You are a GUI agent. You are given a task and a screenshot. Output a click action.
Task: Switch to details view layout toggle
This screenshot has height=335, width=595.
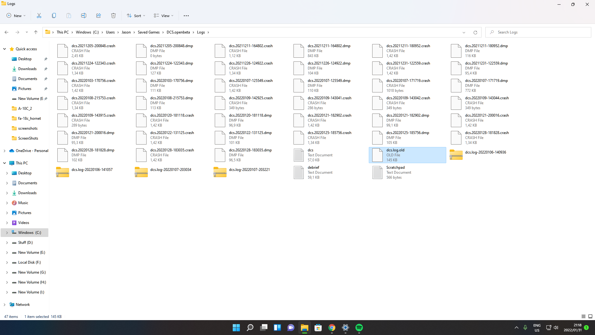[x=584, y=316]
